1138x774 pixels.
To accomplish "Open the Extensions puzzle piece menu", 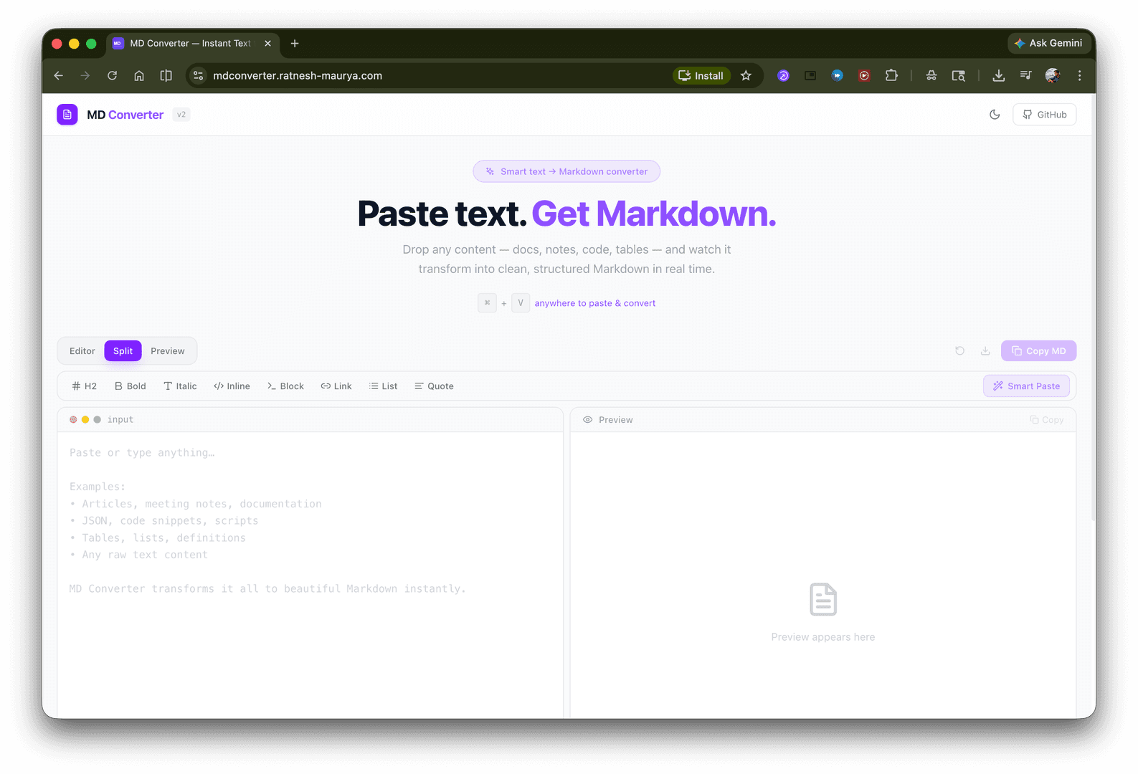I will [x=891, y=75].
